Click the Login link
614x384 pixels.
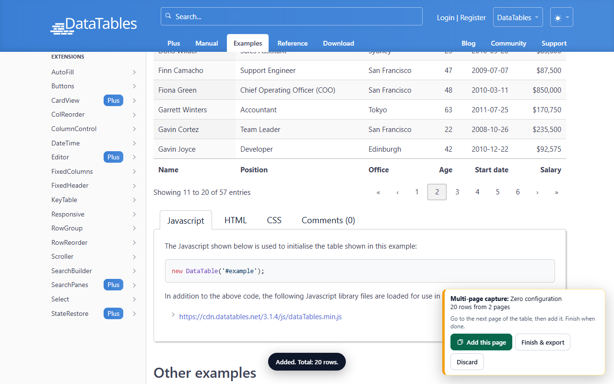click(x=446, y=18)
